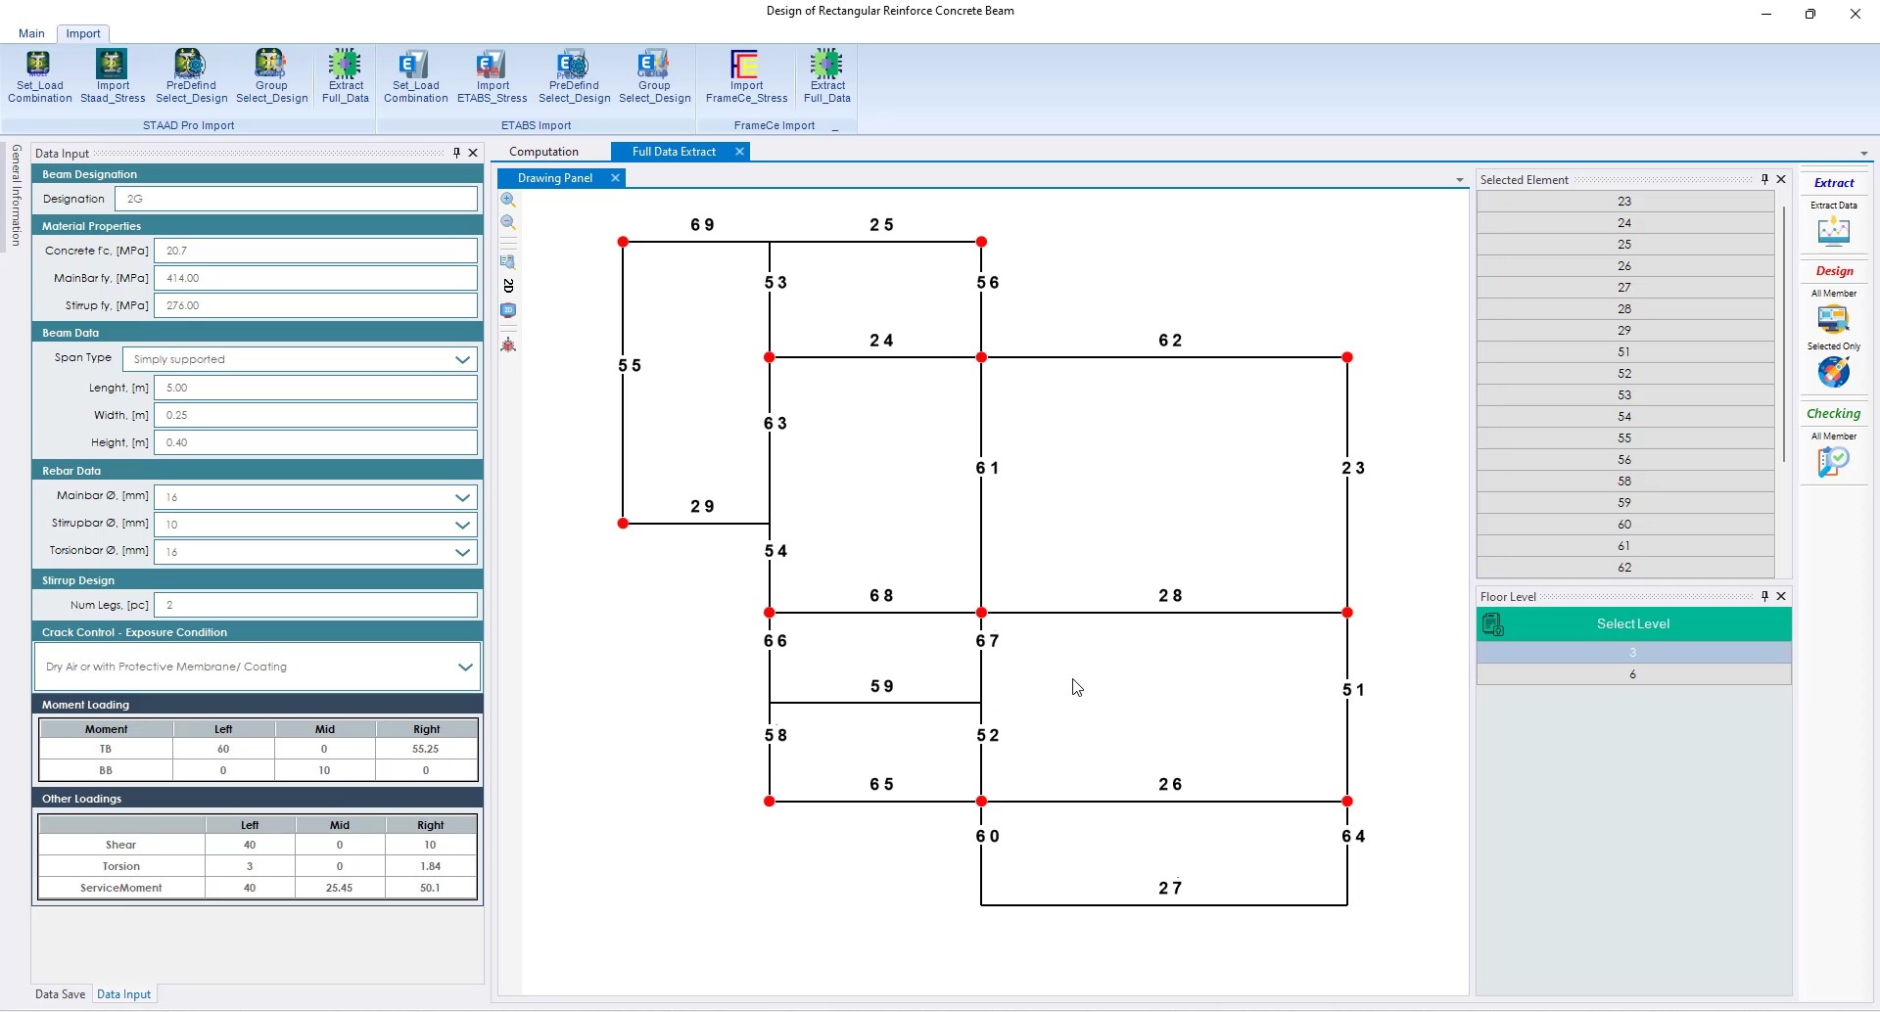Click the red bug icon in drawing toolbar
This screenshot has height=1012, width=1880.
(508, 345)
